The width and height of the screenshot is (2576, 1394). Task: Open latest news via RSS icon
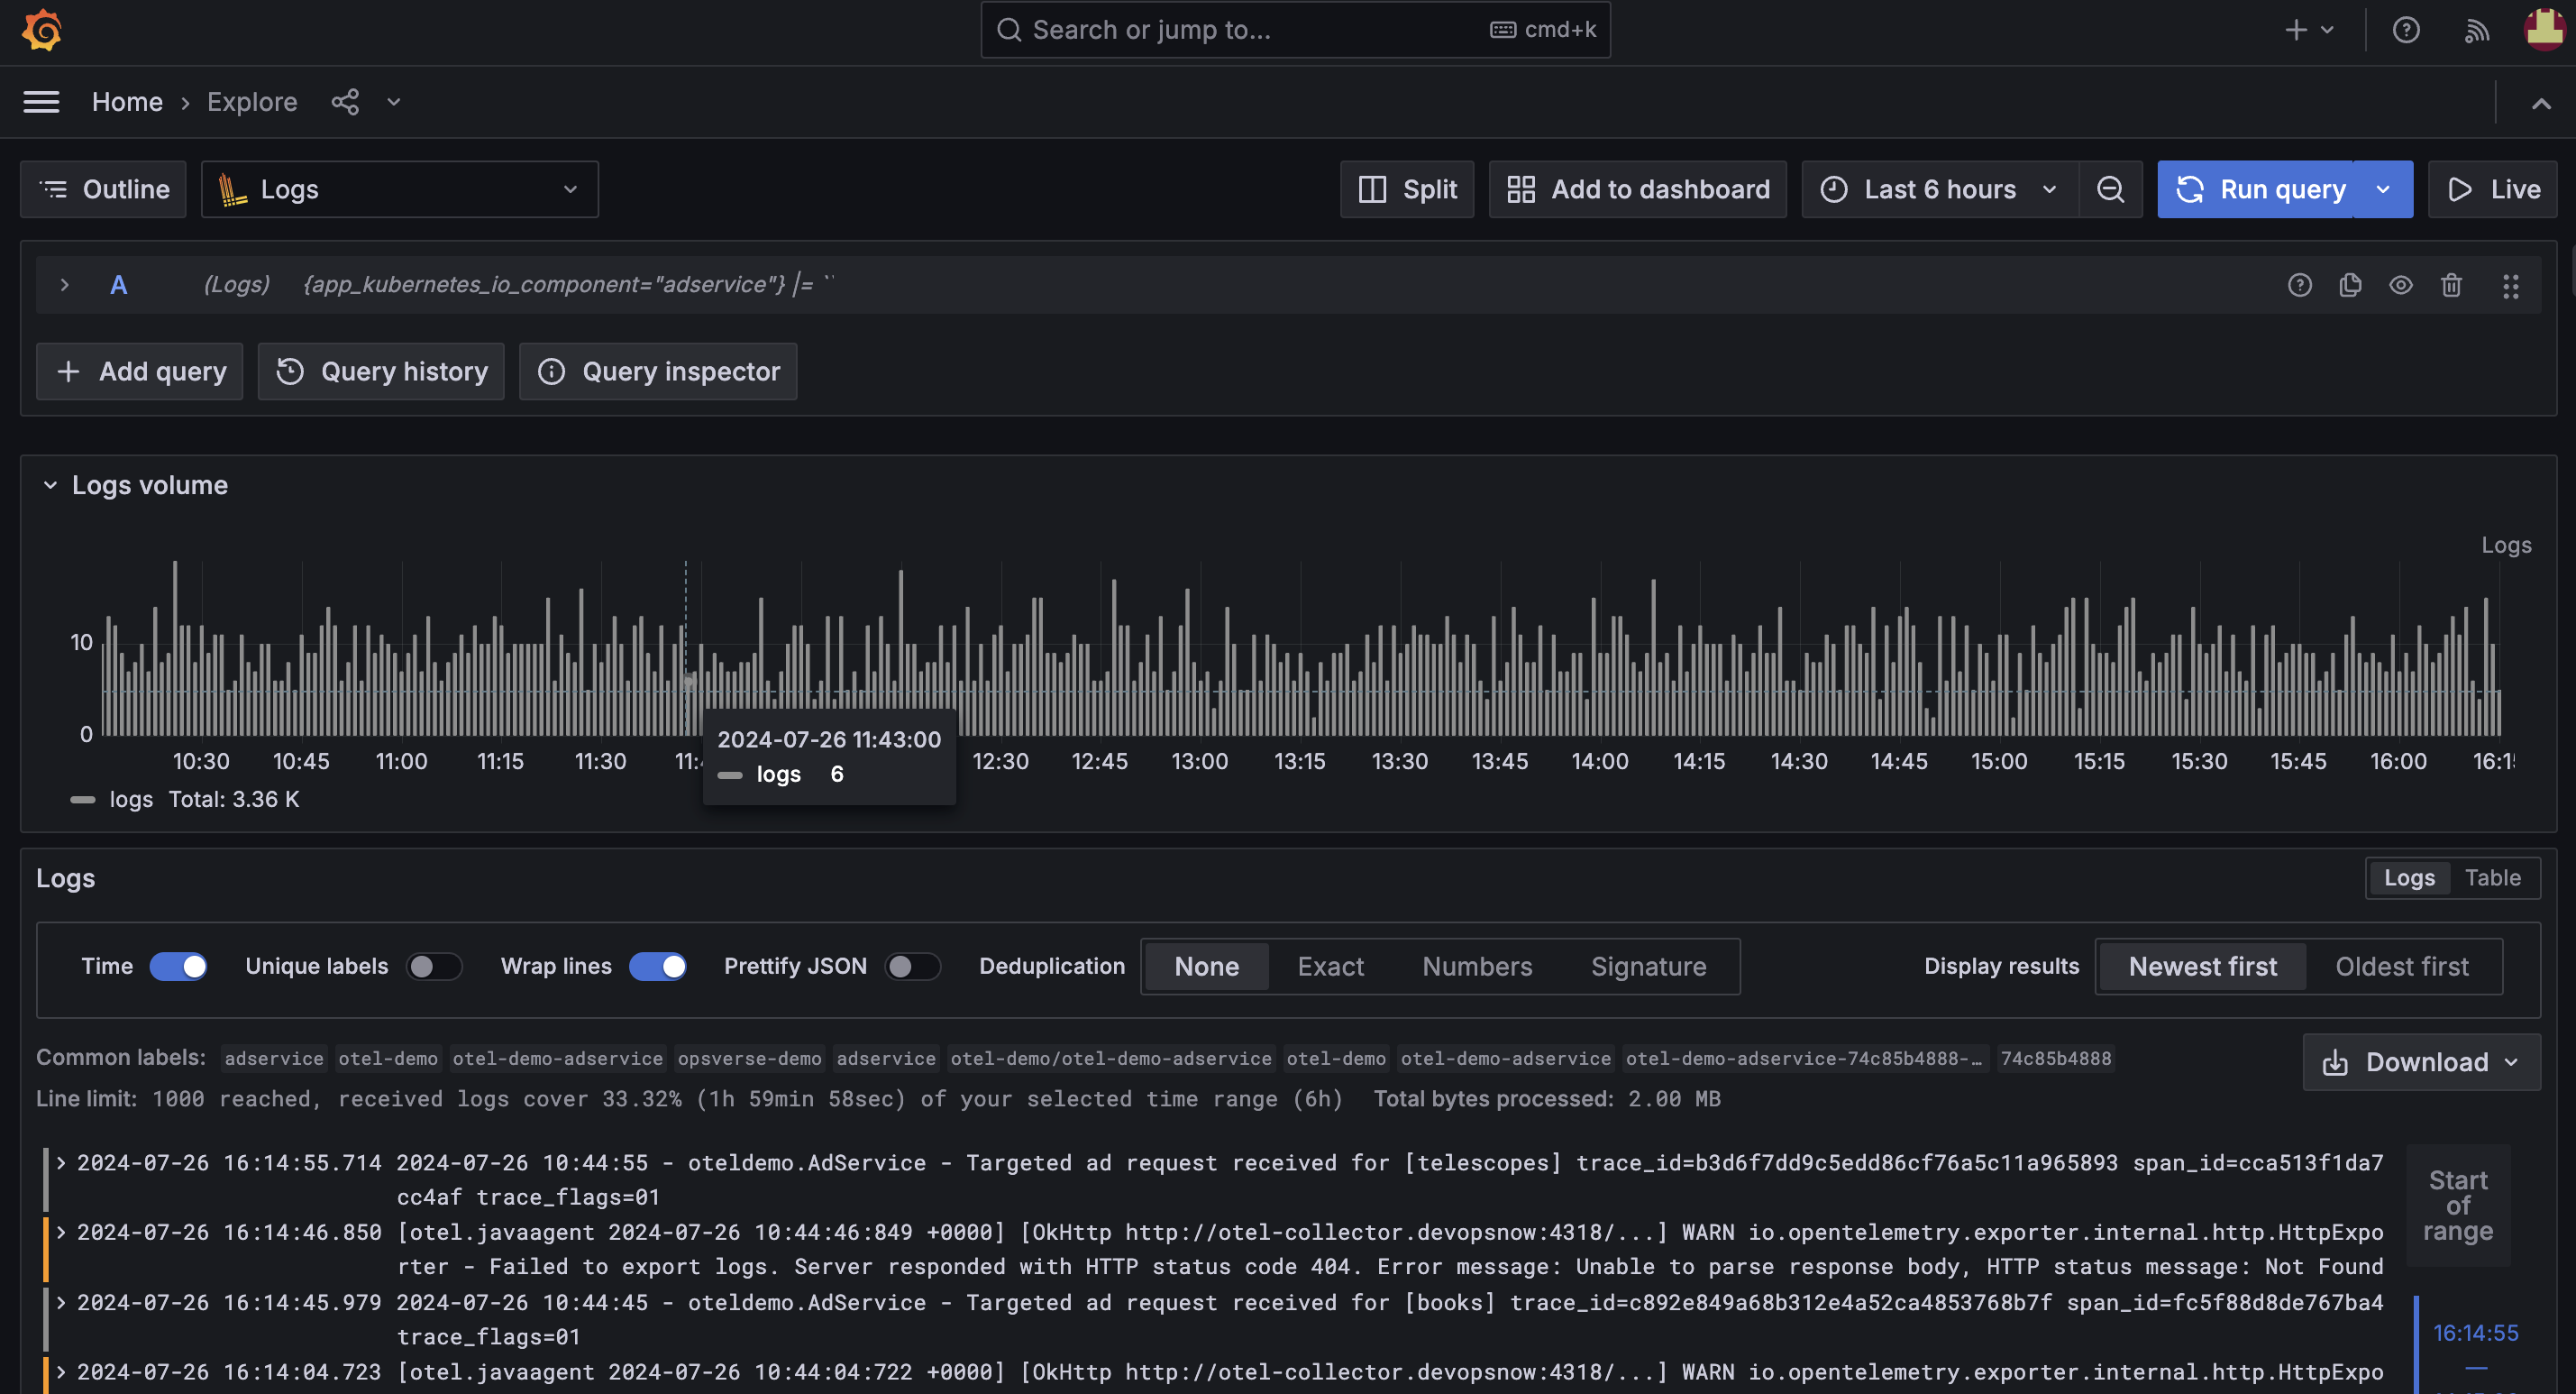click(2476, 29)
